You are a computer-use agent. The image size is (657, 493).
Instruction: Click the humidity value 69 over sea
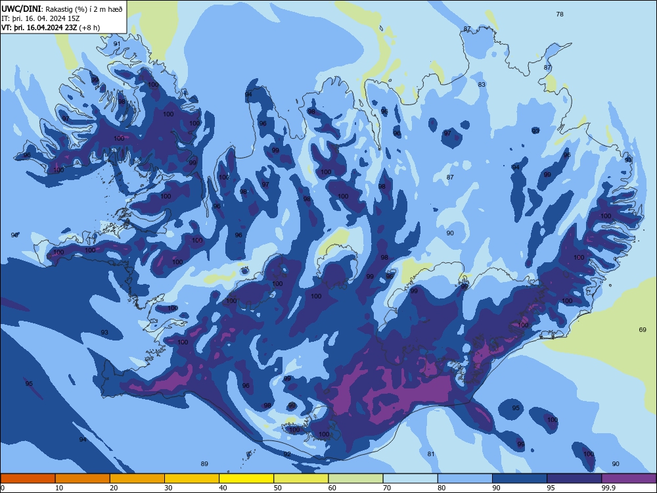[643, 330]
